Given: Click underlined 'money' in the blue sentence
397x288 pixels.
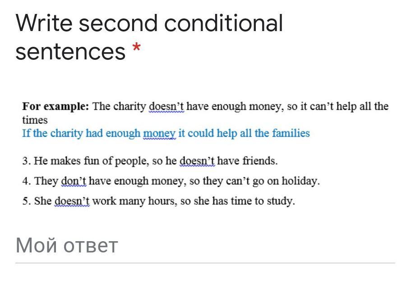Looking at the screenshot, I should (x=159, y=133).
